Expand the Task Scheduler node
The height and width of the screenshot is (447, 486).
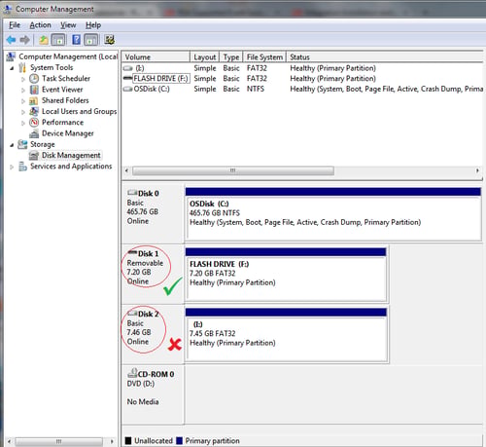23,79
